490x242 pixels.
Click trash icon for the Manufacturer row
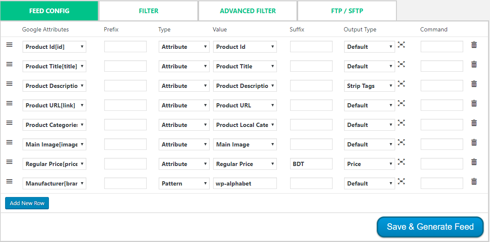tap(474, 181)
